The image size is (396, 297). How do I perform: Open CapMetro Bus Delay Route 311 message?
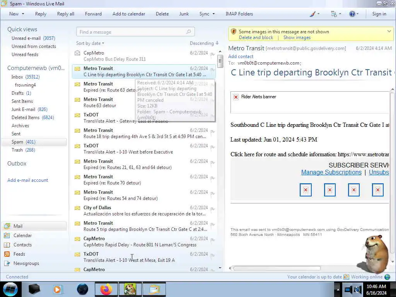[x=144, y=56]
